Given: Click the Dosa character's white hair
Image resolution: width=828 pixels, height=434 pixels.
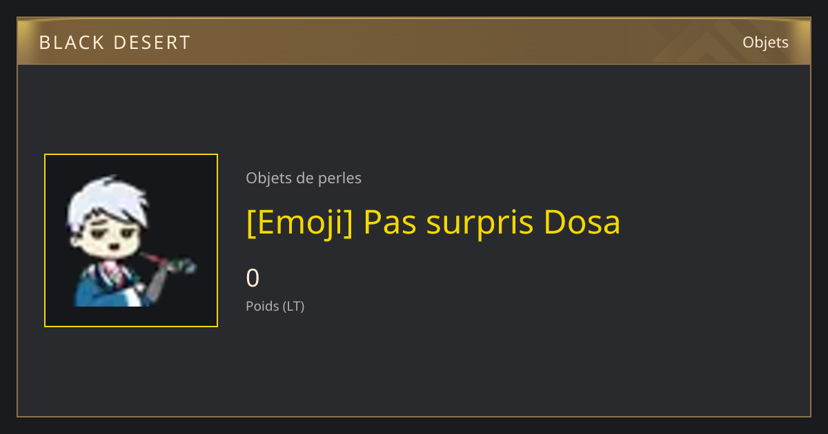Looking at the screenshot, I should pyautogui.click(x=110, y=200).
